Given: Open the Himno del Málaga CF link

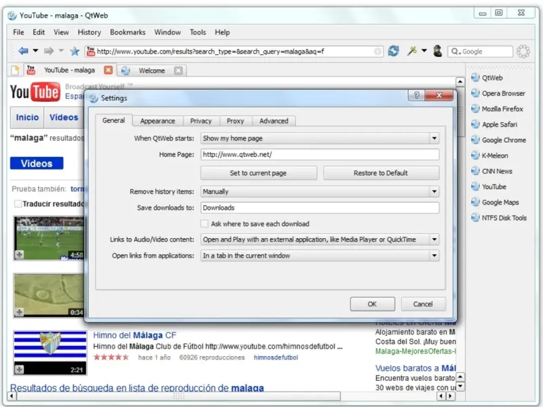Looking at the screenshot, I should 134,335.
